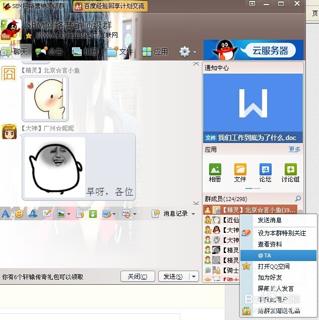Click avatar of 广州☆妮妮 in chat
The width and height of the screenshot is (319, 320).
(x=9, y=132)
